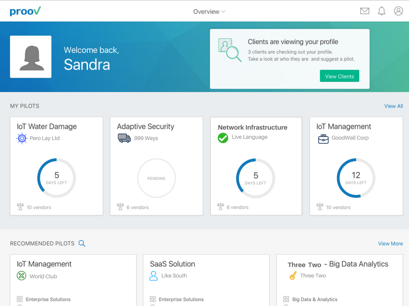Click Enterprise Solutions grid icon on World Club card
The height and width of the screenshot is (306, 409).
pyautogui.click(x=20, y=299)
